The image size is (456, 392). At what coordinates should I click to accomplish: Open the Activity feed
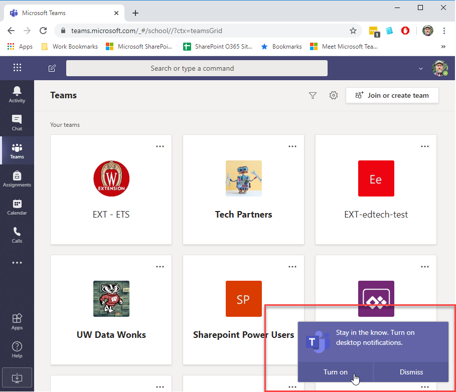pos(17,95)
